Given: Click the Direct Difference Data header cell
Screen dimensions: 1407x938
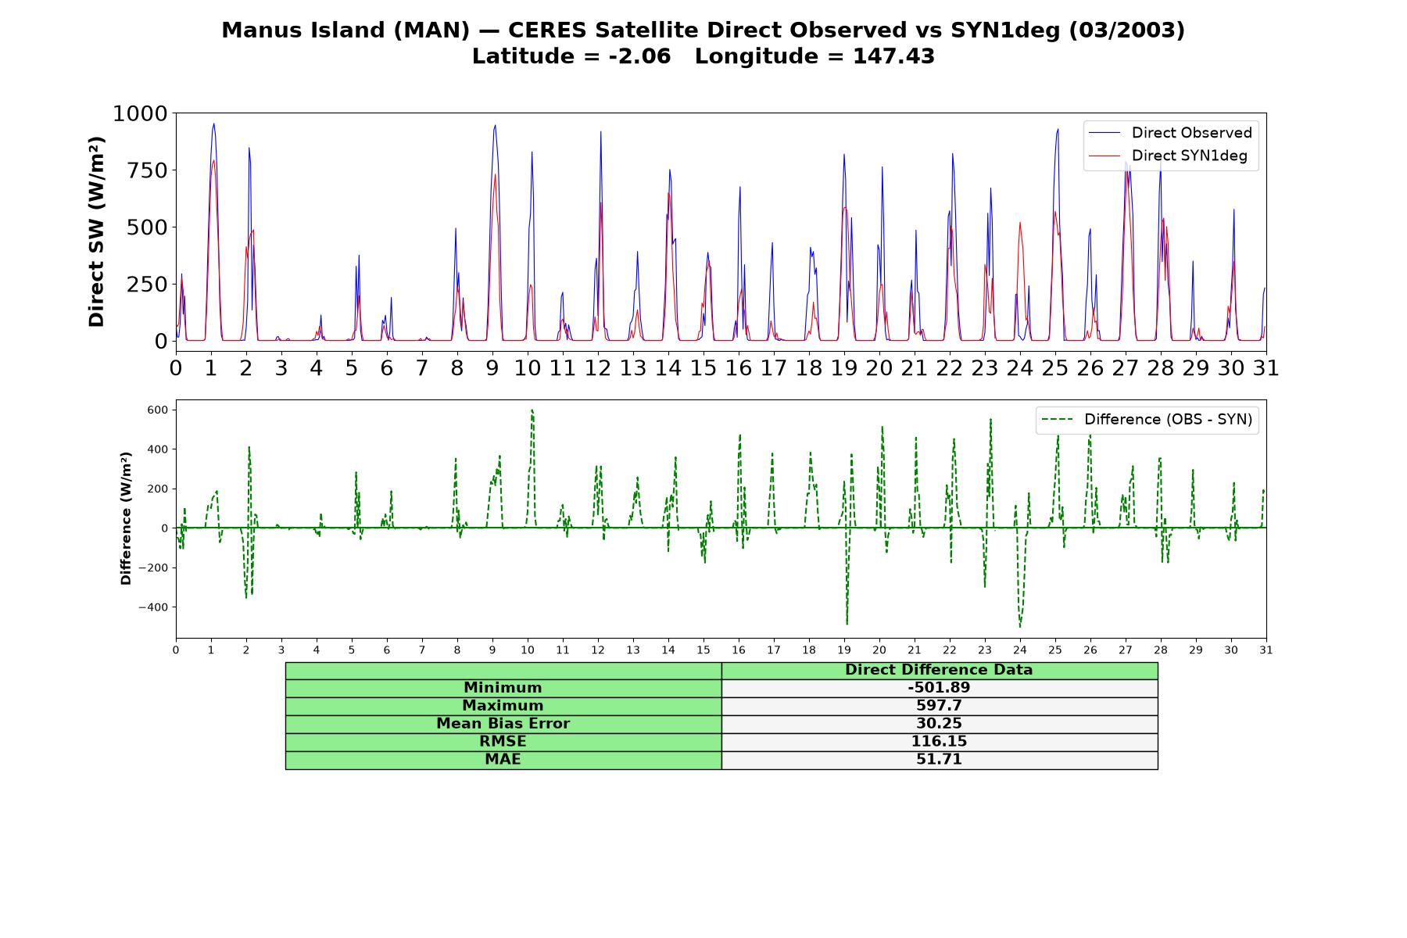Looking at the screenshot, I should point(940,670).
